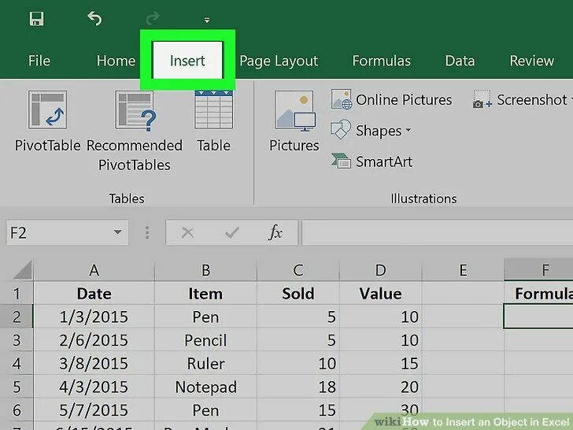This screenshot has width=573, height=430.
Task: Insert a PivotTable
Action: pos(47,121)
